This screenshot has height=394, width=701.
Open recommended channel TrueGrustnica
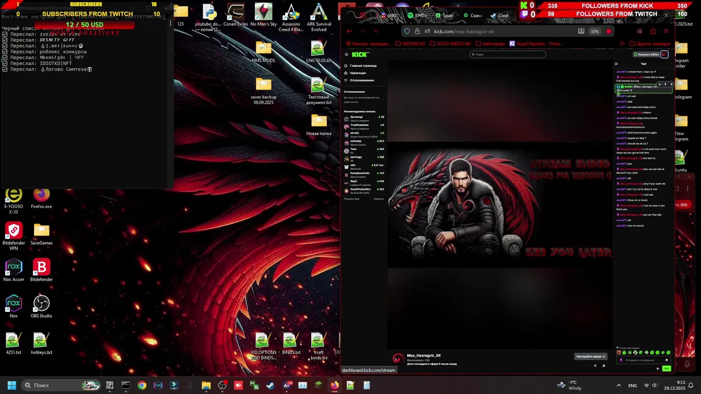pyautogui.click(x=364, y=126)
